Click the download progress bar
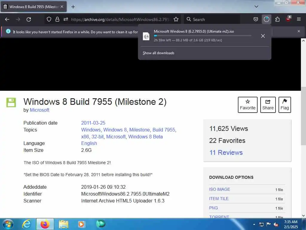 pyautogui.click(x=203, y=36)
